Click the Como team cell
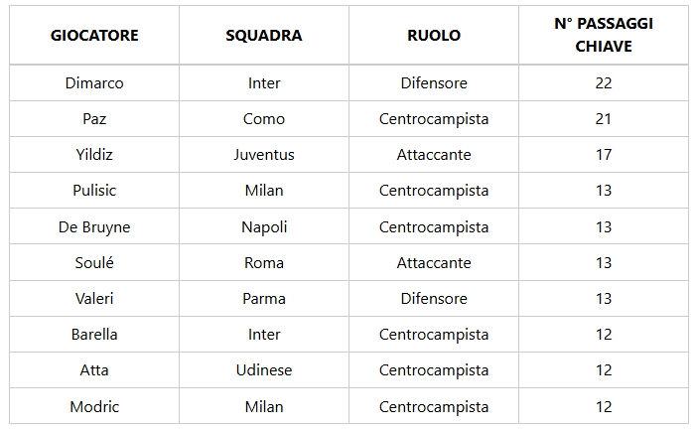Viewport: 695px width, 430px height. coord(264,119)
